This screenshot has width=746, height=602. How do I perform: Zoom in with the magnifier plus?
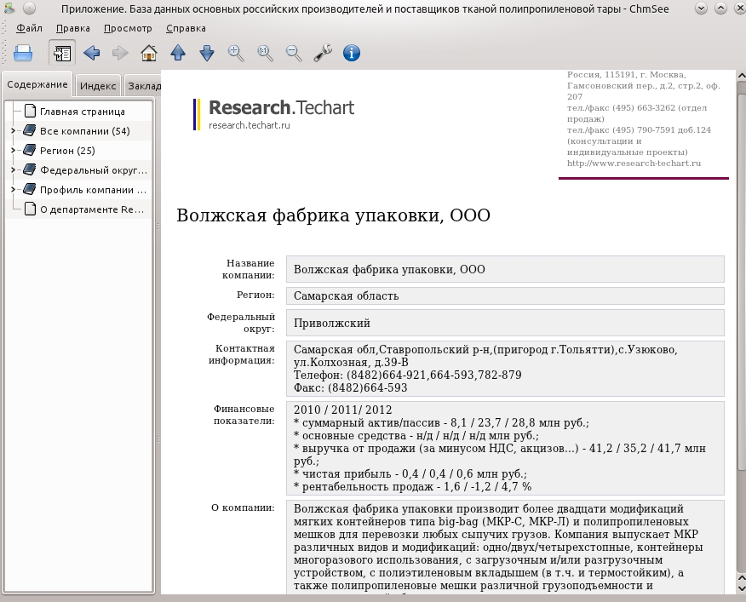pos(236,53)
